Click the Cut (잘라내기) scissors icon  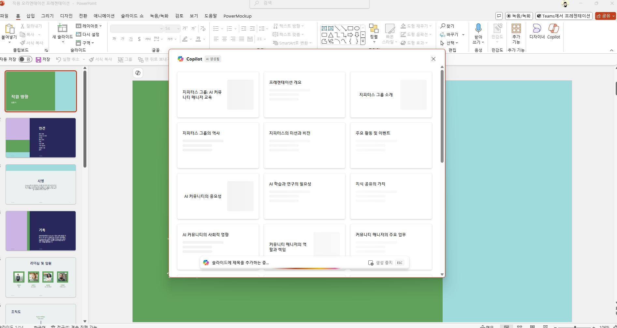pyautogui.click(x=22, y=26)
